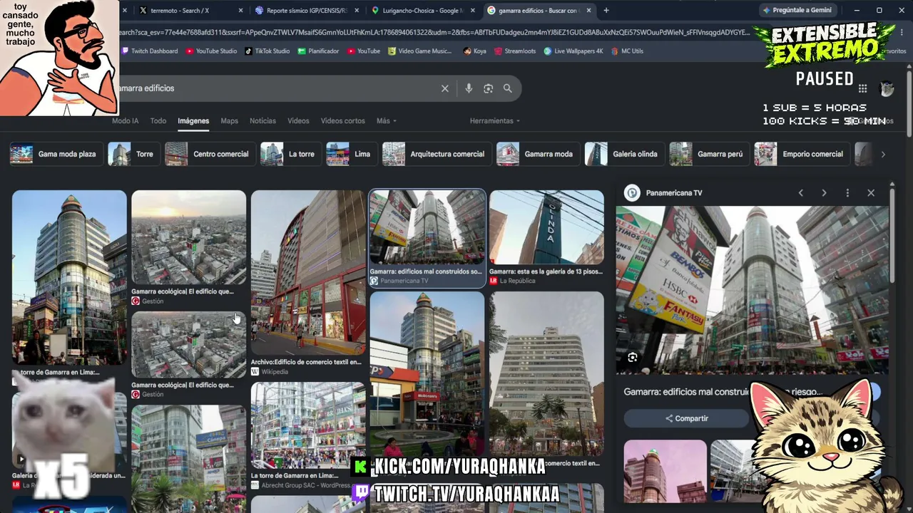Open the plain YouTube bookmark
The width and height of the screenshot is (913, 513).
364,51
